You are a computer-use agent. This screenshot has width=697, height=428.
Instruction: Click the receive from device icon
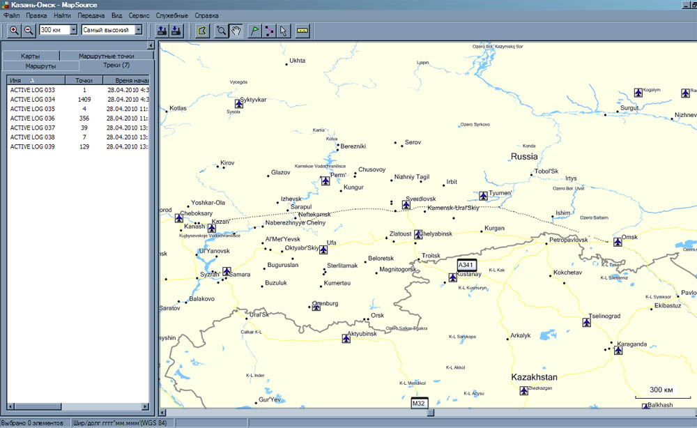click(x=176, y=30)
